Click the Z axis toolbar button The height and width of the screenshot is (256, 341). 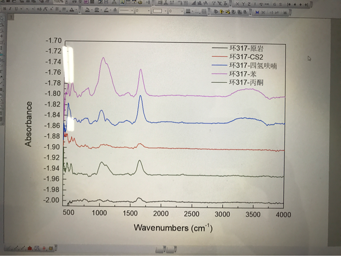pos(249,3)
